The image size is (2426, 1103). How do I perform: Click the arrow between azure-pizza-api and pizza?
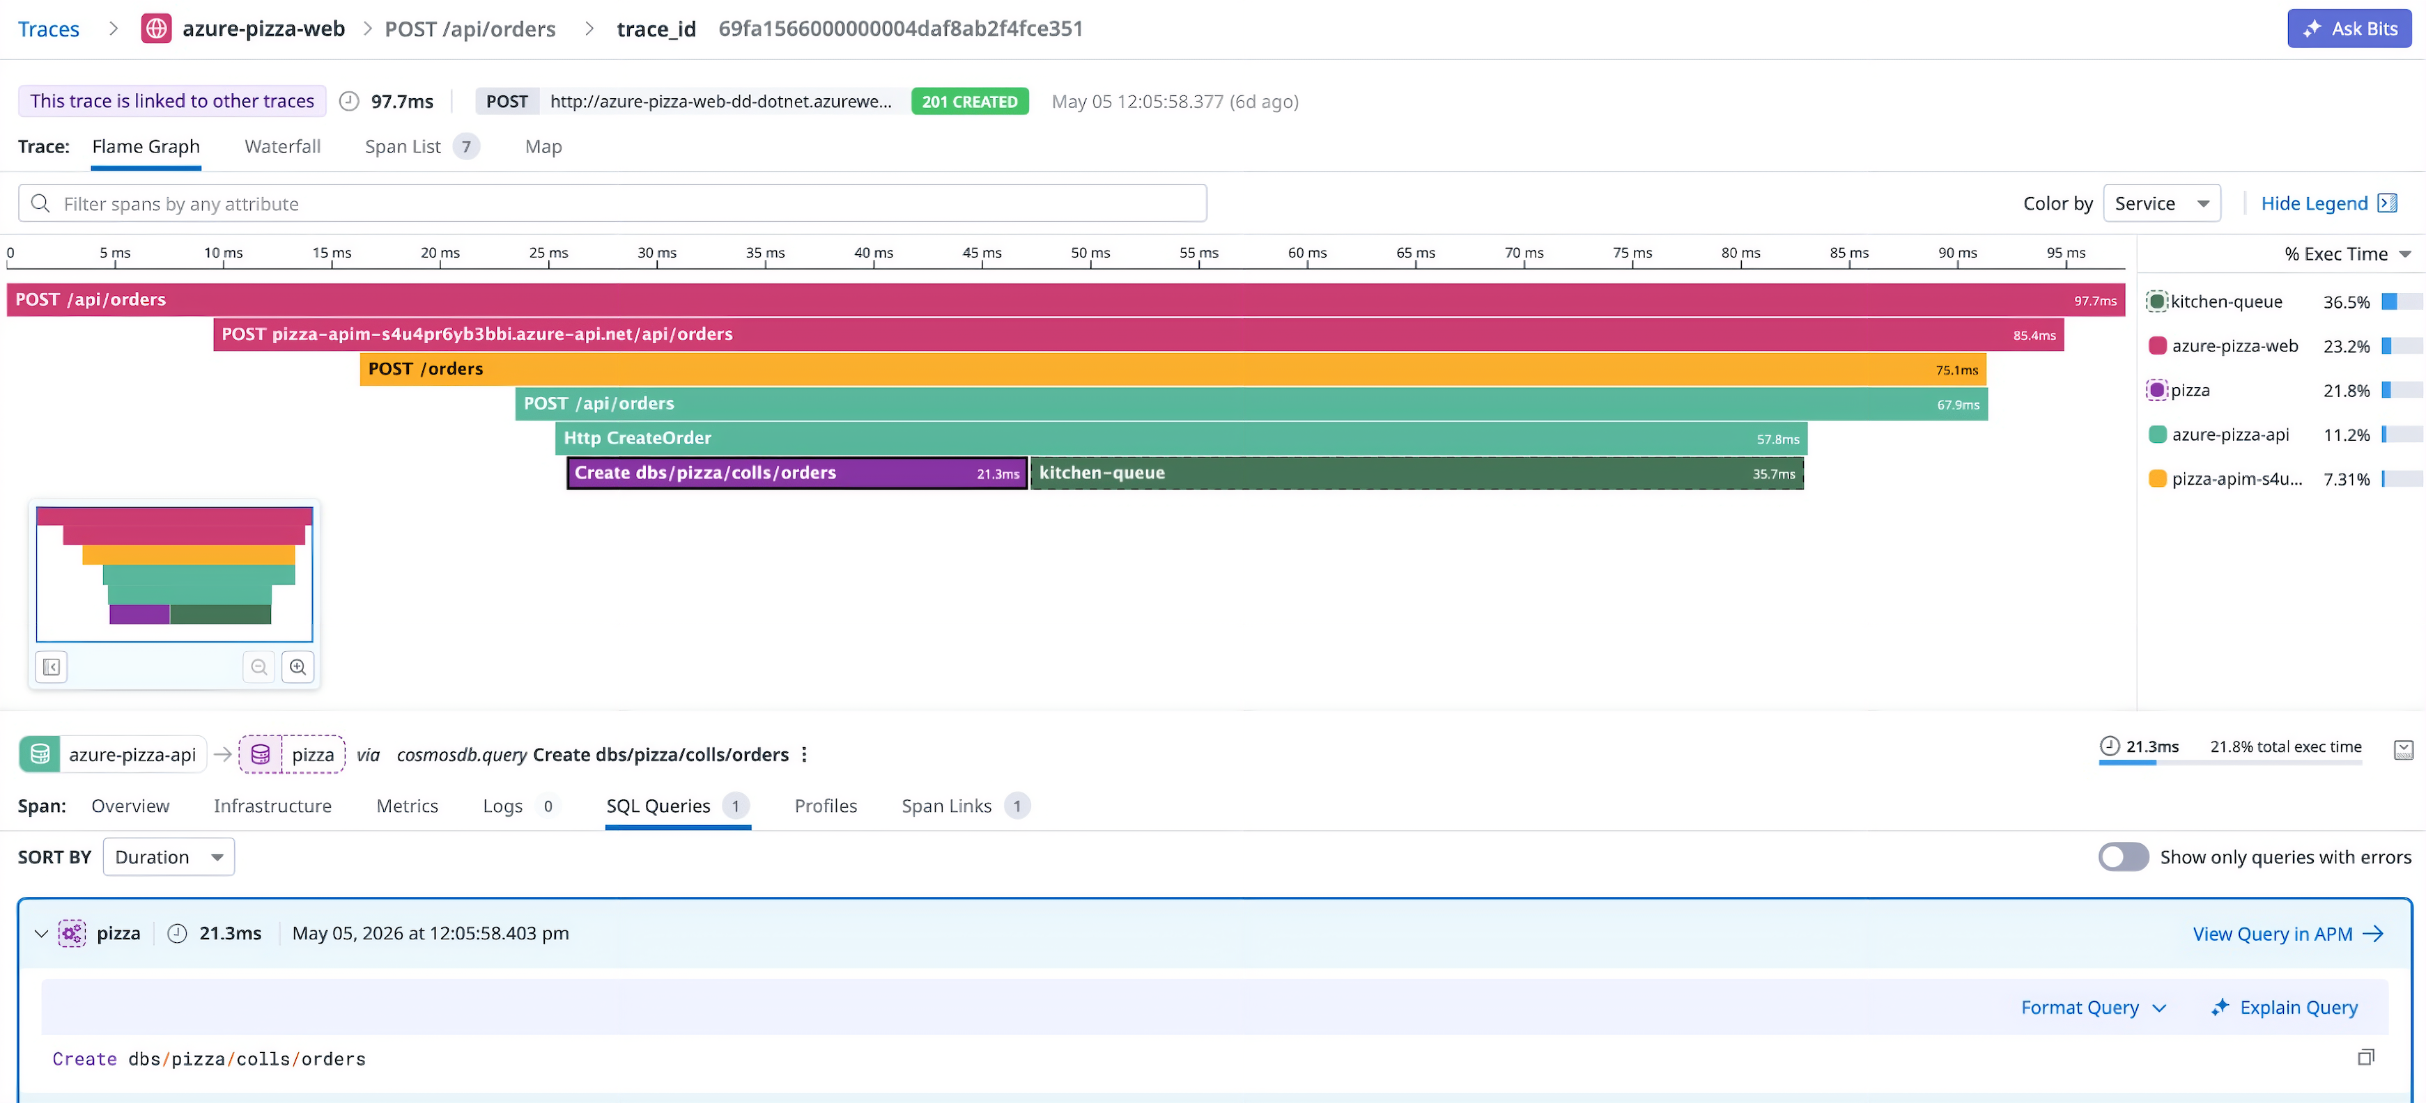click(222, 754)
